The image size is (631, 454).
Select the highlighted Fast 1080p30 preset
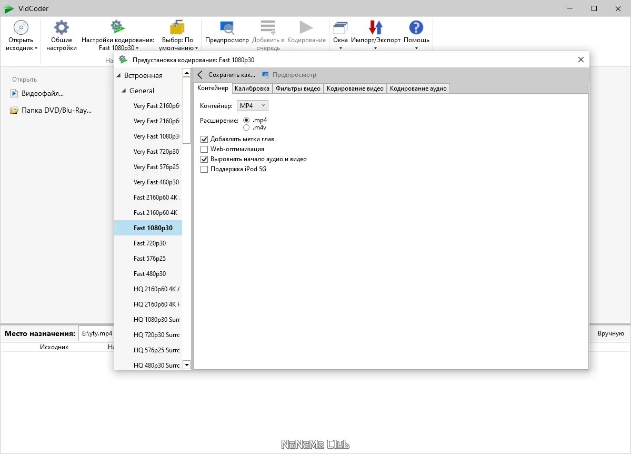[x=148, y=228]
